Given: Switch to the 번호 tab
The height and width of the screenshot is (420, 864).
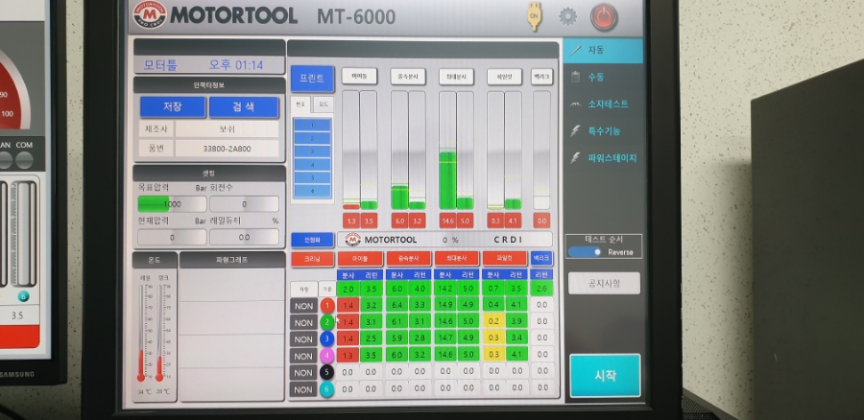Looking at the screenshot, I should click(300, 104).
